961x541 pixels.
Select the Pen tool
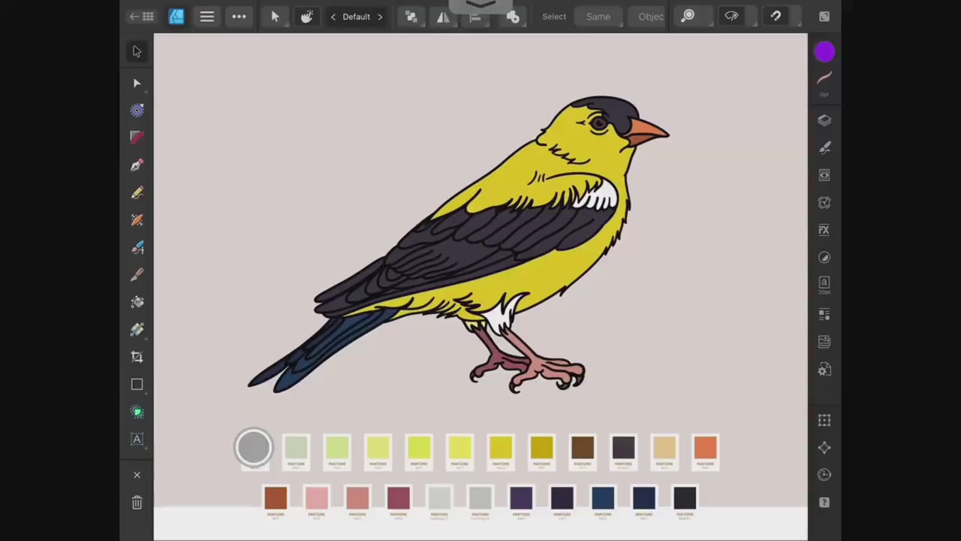[137, 165]
